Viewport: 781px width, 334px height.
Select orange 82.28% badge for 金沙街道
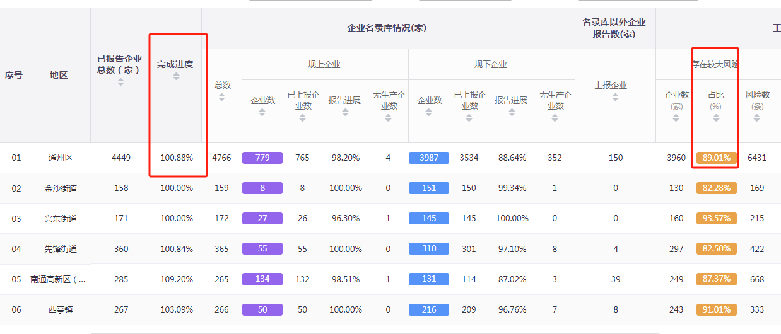[x=716, y=188]
